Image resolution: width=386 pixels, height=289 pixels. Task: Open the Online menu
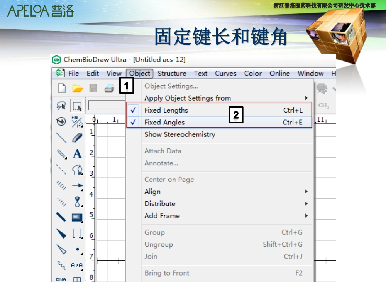pyautogui.click(x=279, y=73)
